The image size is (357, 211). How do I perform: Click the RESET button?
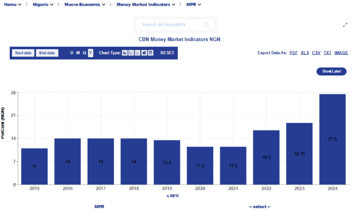(x=167, y=53)
